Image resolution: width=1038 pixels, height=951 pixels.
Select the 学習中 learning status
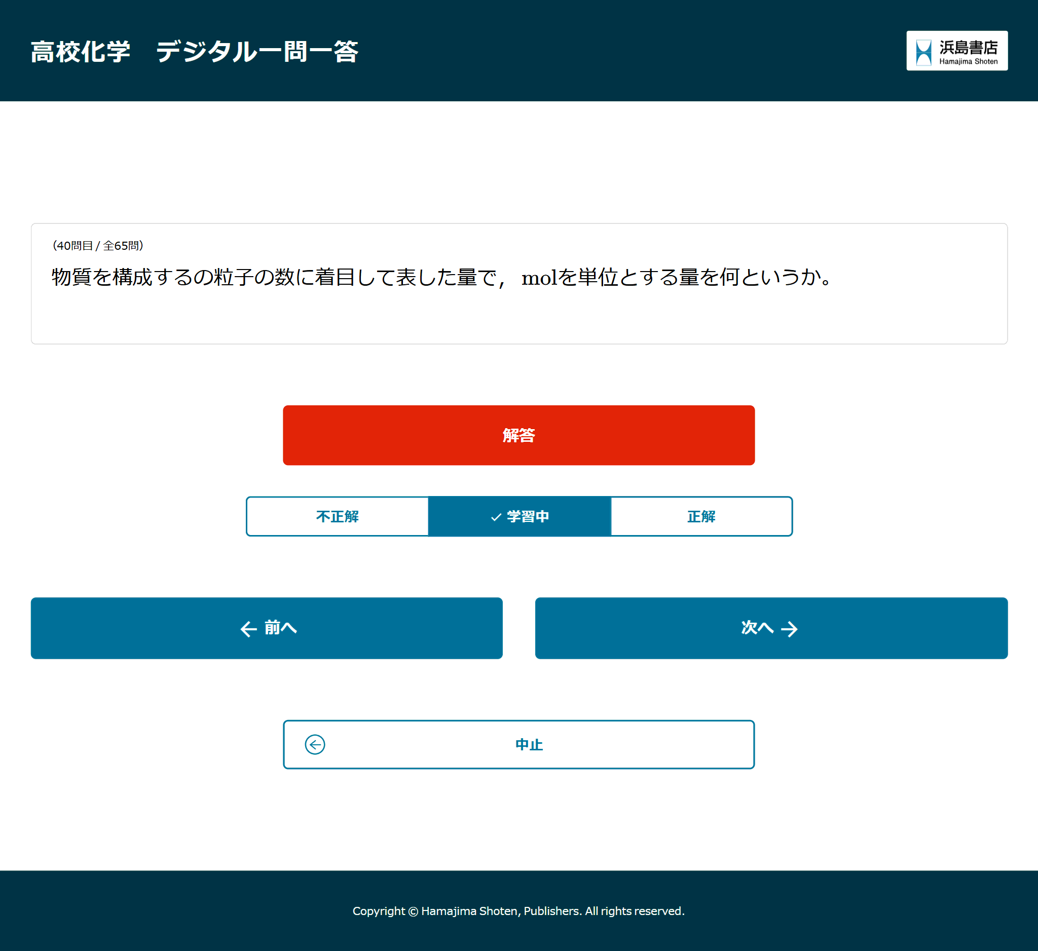click(520, 517)
